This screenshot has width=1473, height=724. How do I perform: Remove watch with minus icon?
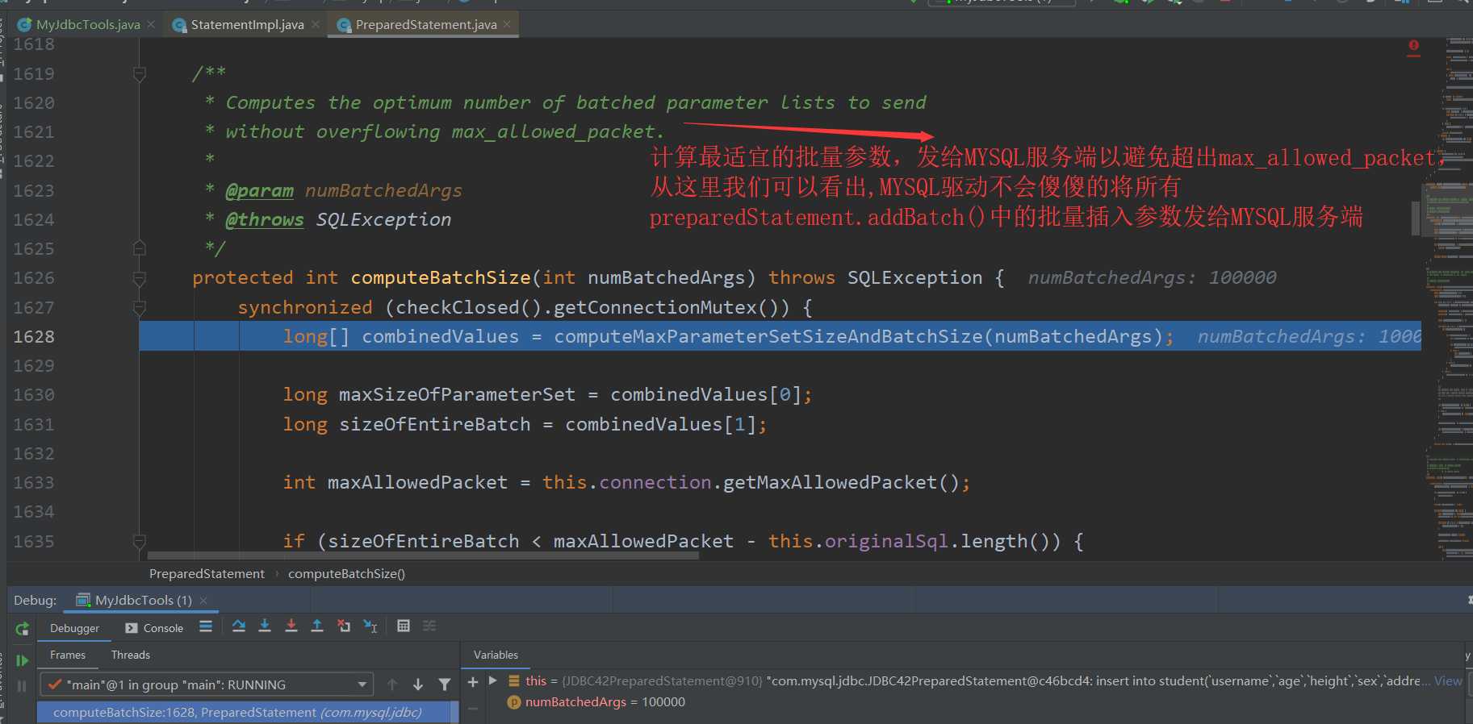473,709
